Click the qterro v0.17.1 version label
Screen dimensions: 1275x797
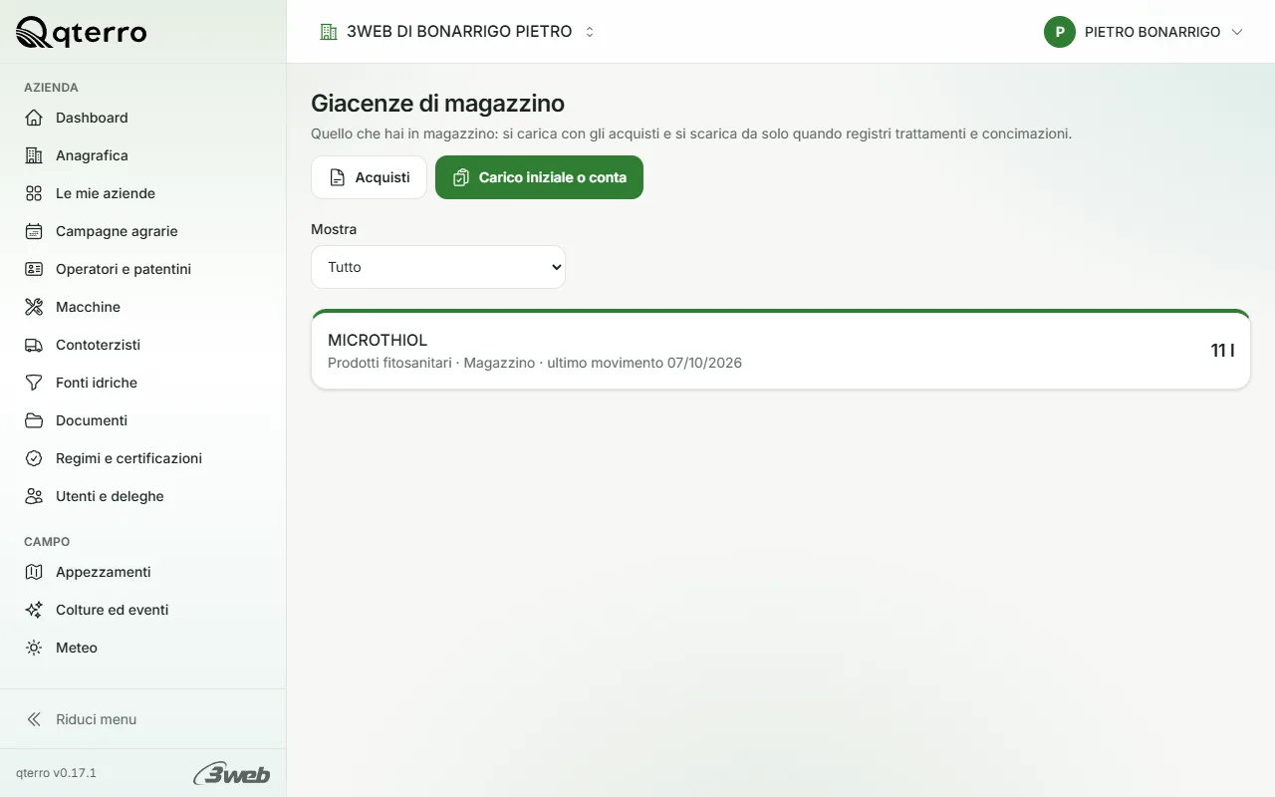(56, 773)
